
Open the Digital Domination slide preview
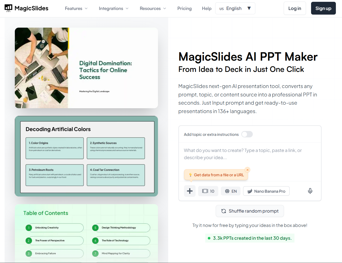(86, 68)
